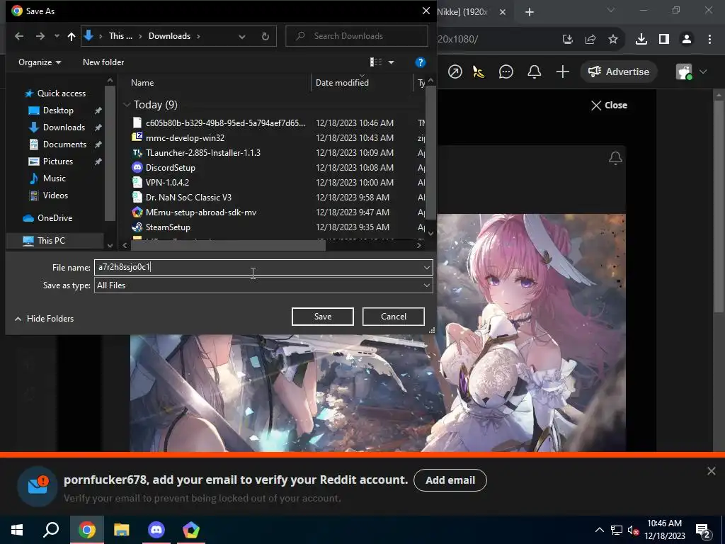Click the file list vertical scrollbar

[430, 153]
